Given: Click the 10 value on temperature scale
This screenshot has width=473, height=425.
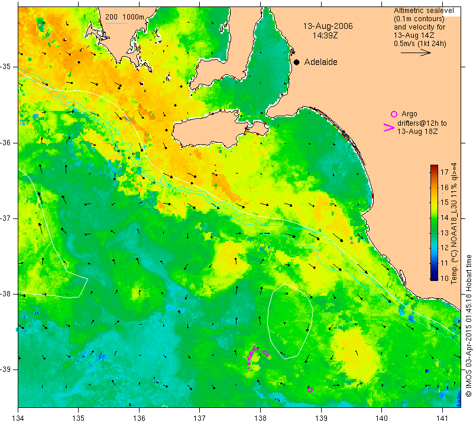Looking at the screenshot, I should tap(445, 278).
